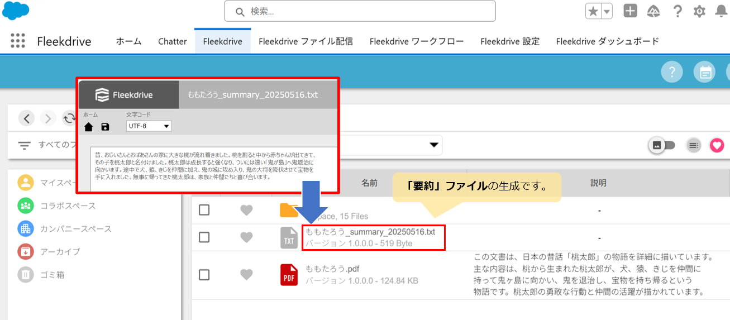Click the ももたろう.pdf description text

coord(595,274)
